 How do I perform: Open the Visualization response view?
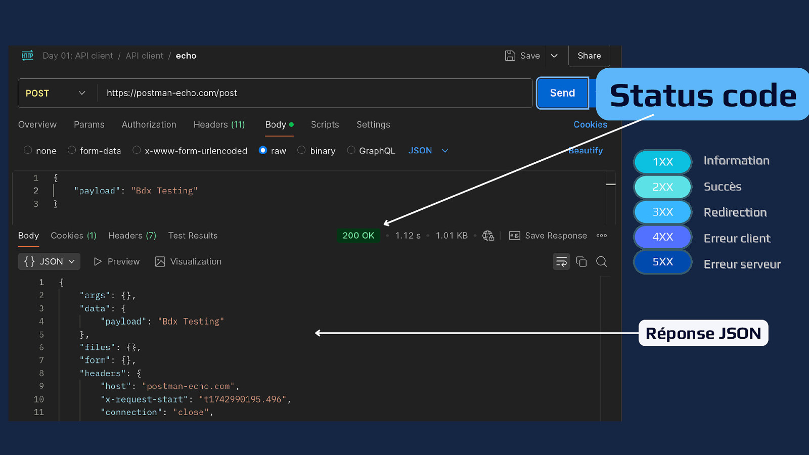click(x=188, y=261)
